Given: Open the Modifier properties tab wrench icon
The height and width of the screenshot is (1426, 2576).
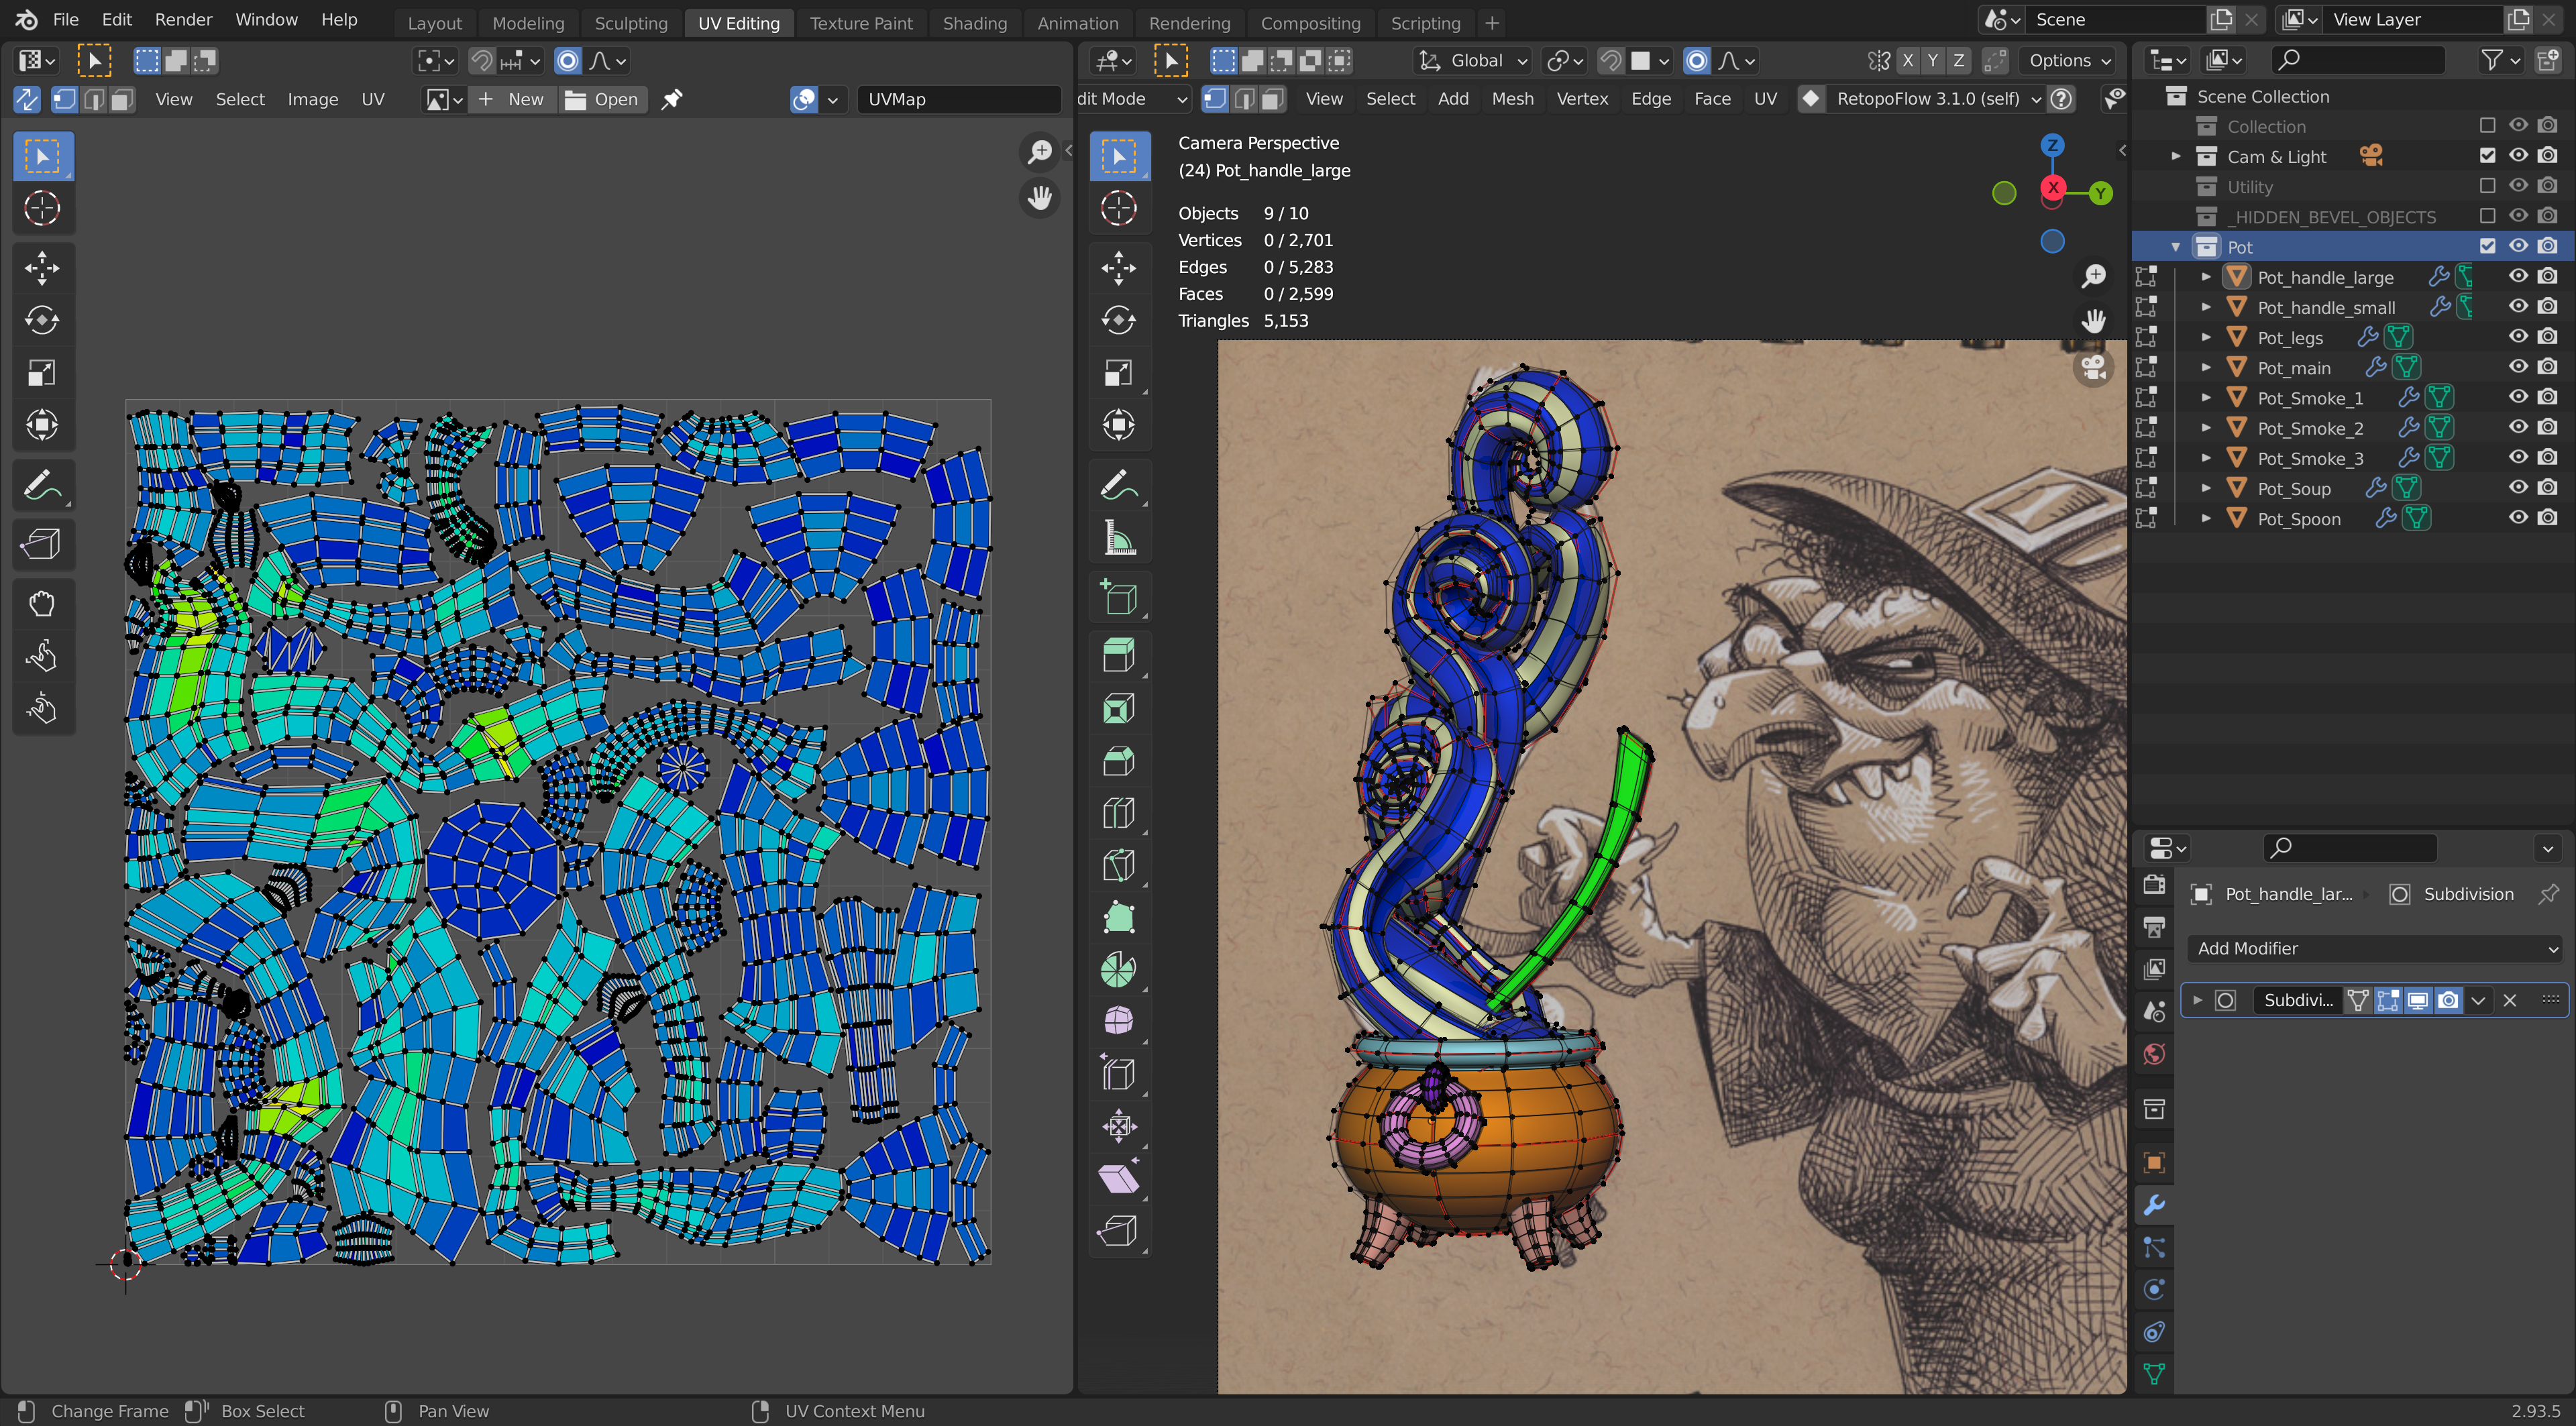Looking at the screenshot, I should coord(2154,1204).
